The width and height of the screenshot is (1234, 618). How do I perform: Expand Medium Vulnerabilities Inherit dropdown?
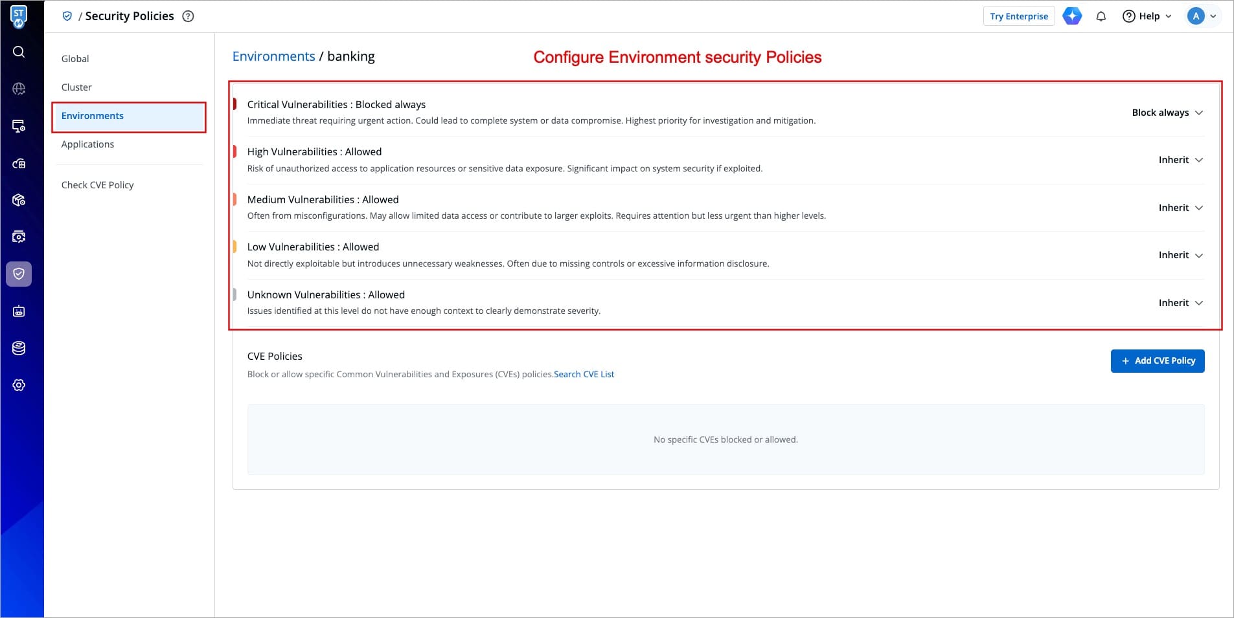(x=1180, y=208)
